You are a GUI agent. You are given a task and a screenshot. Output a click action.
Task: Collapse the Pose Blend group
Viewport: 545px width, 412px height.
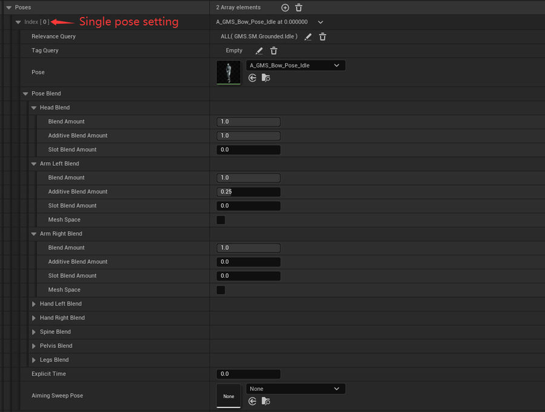point(25,94)
